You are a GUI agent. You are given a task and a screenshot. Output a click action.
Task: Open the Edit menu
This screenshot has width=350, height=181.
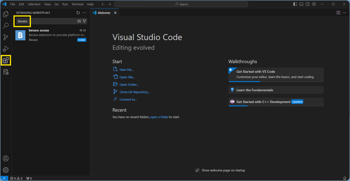coord(22,4)
